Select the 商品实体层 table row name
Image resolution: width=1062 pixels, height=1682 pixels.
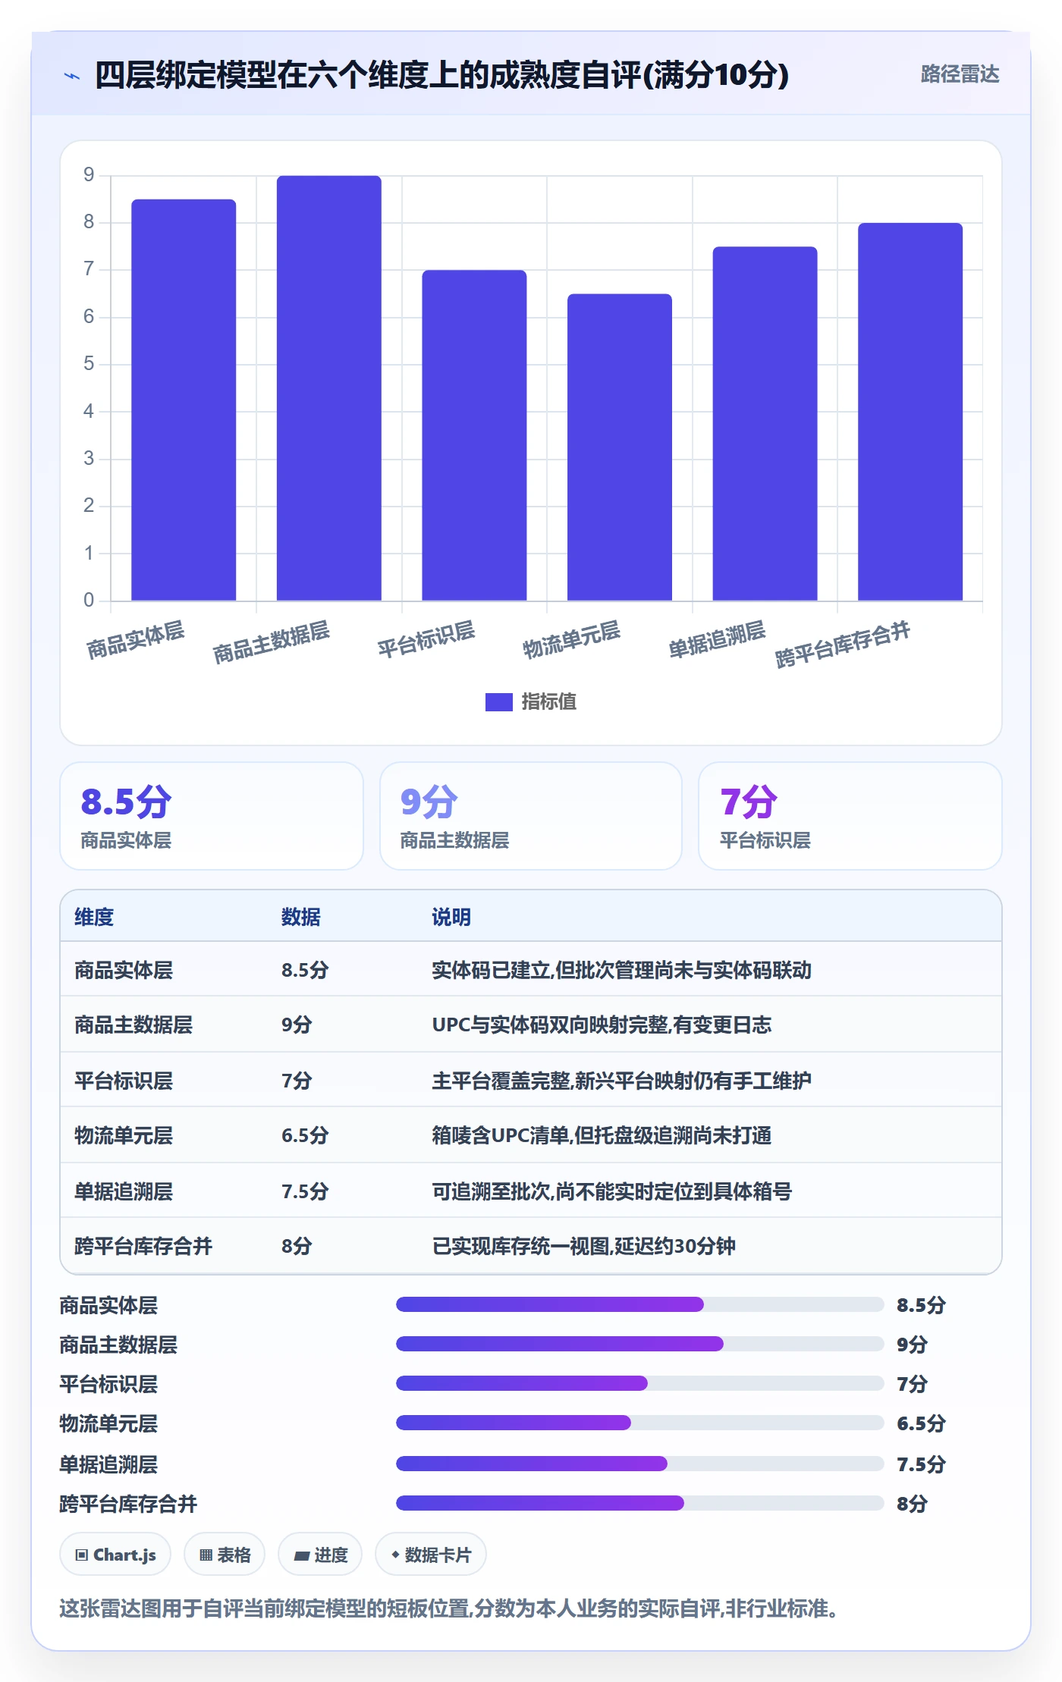[x=124, y=970]
